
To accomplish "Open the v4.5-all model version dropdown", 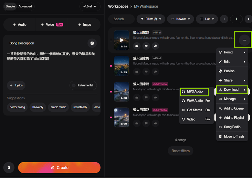I will pyautogui.click(x=90, y=6).
